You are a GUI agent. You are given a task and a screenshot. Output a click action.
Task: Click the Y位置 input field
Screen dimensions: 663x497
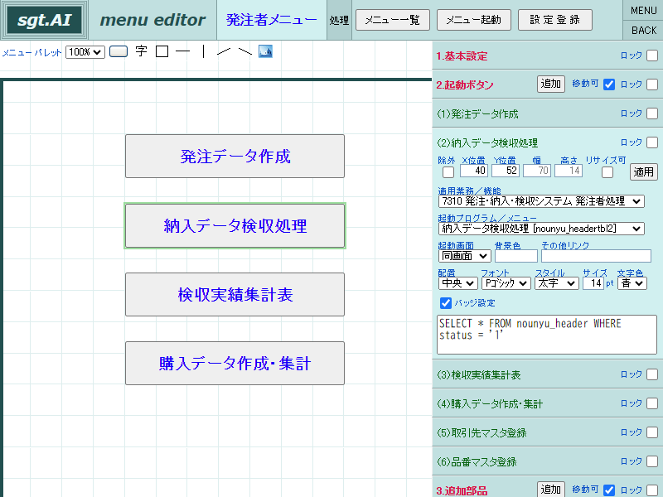(x=506, y=171)
